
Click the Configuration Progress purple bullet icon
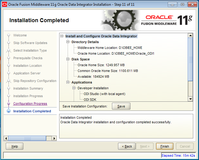click(x=8, y=104)
